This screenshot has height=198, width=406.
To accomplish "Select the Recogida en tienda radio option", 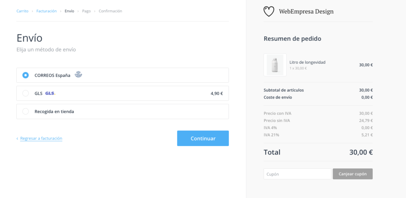I will pyautogui.click(x=25, y=111).
